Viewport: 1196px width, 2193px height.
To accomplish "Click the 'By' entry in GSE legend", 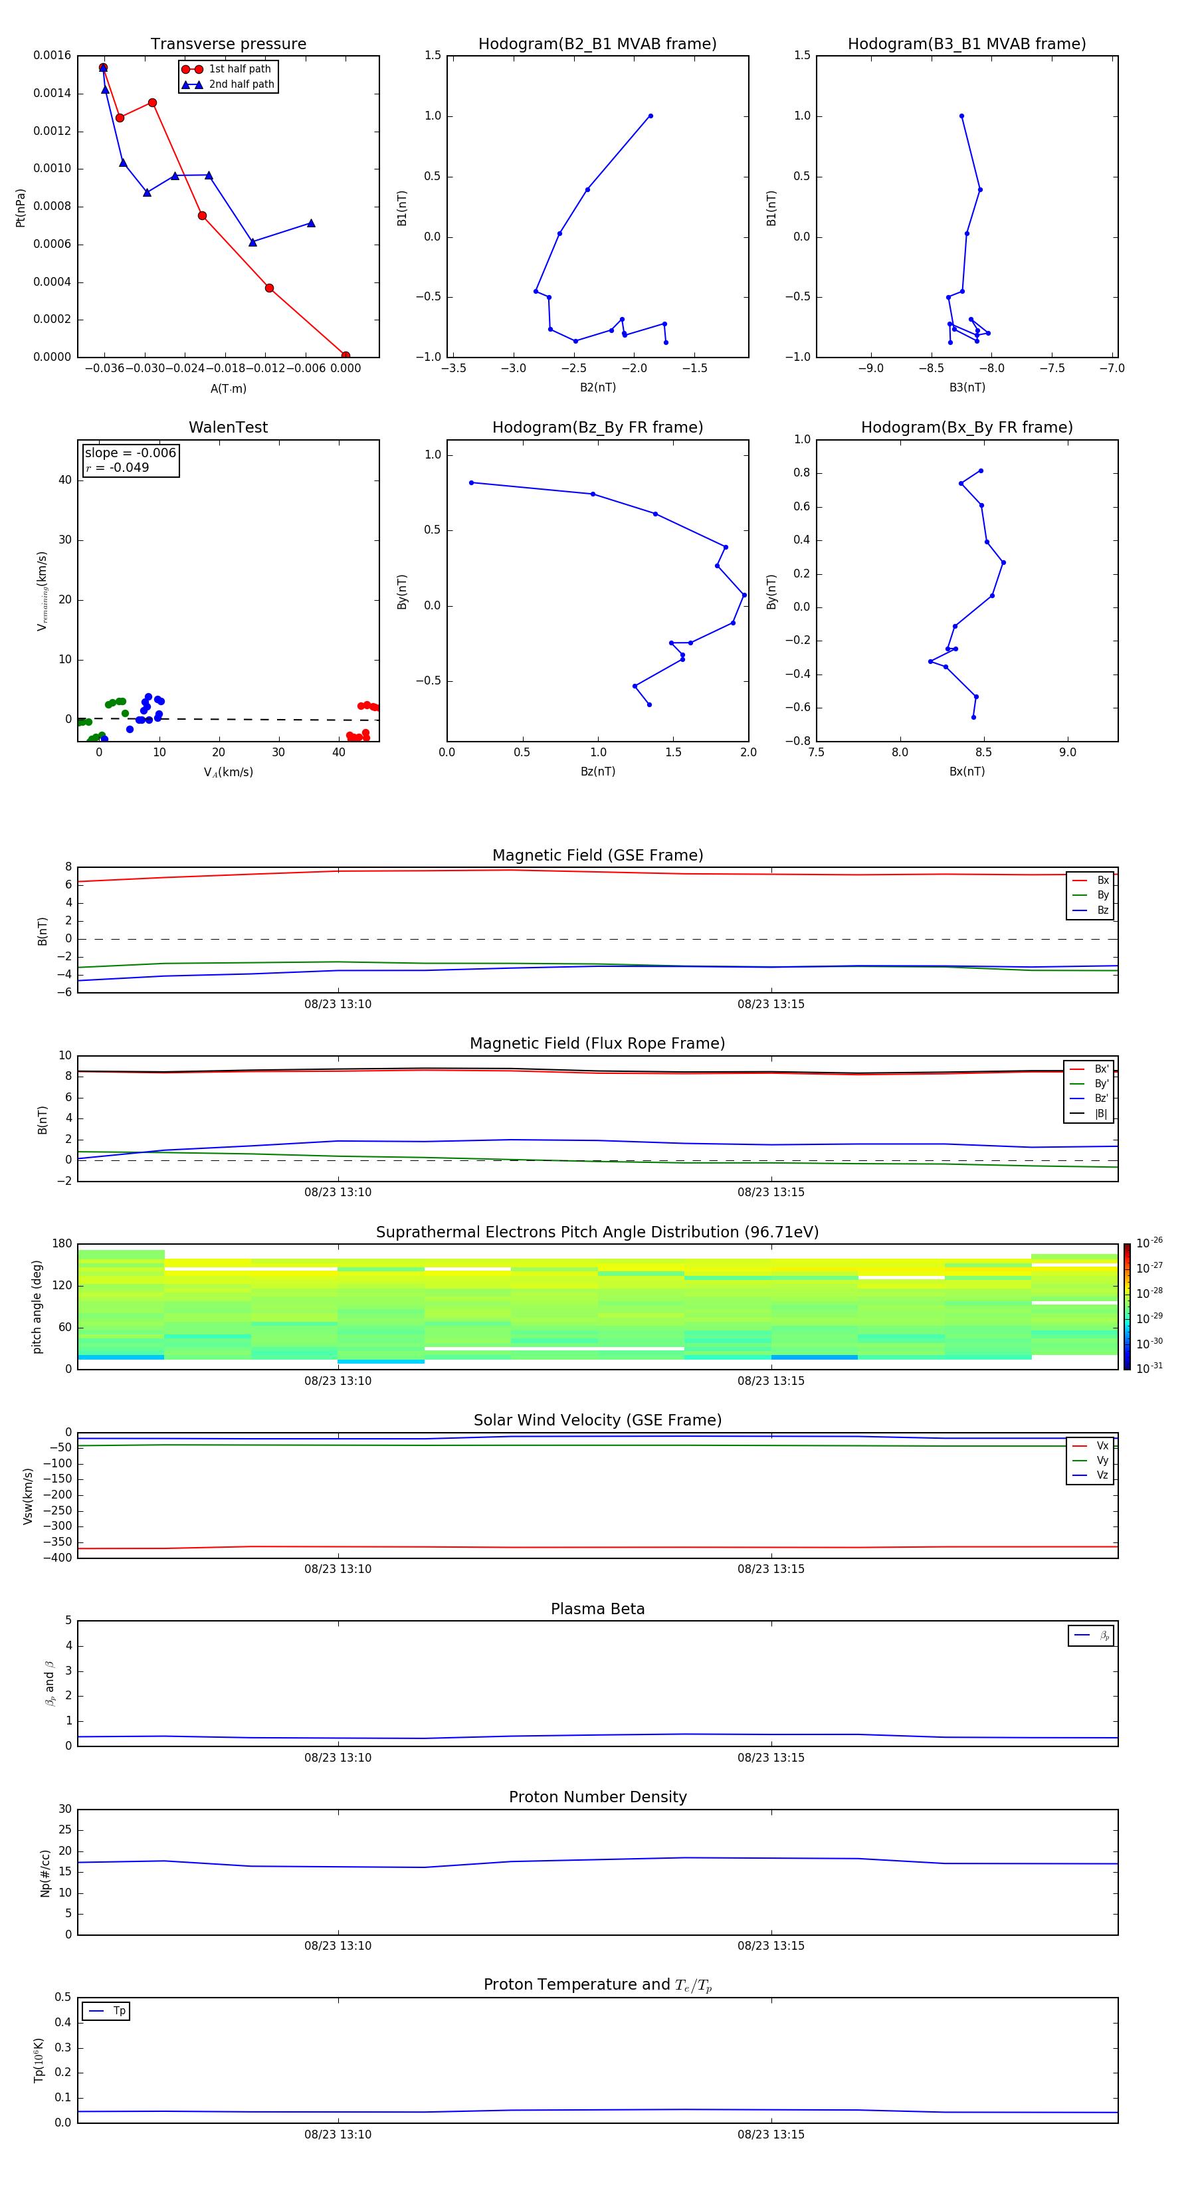I will click(1090, 894).
